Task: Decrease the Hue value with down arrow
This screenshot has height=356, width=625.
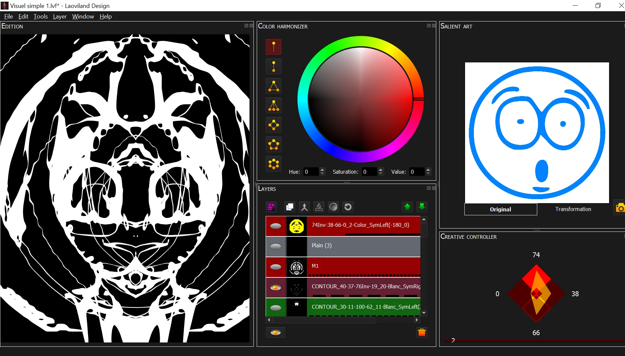Action: coord(322,174)
